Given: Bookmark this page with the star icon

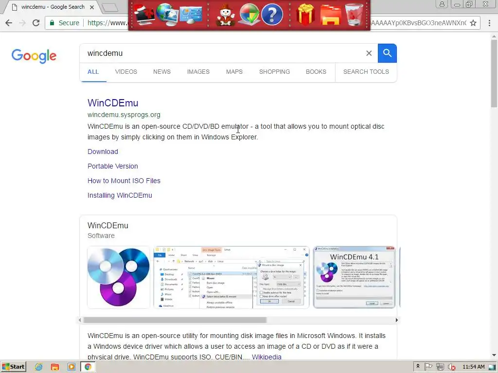Looking at the screenshot, I should pyautogui.click(x=473, y=23).
